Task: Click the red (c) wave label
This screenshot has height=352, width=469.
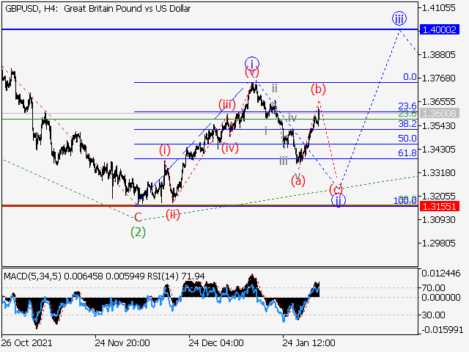Action: pos(336,189)
